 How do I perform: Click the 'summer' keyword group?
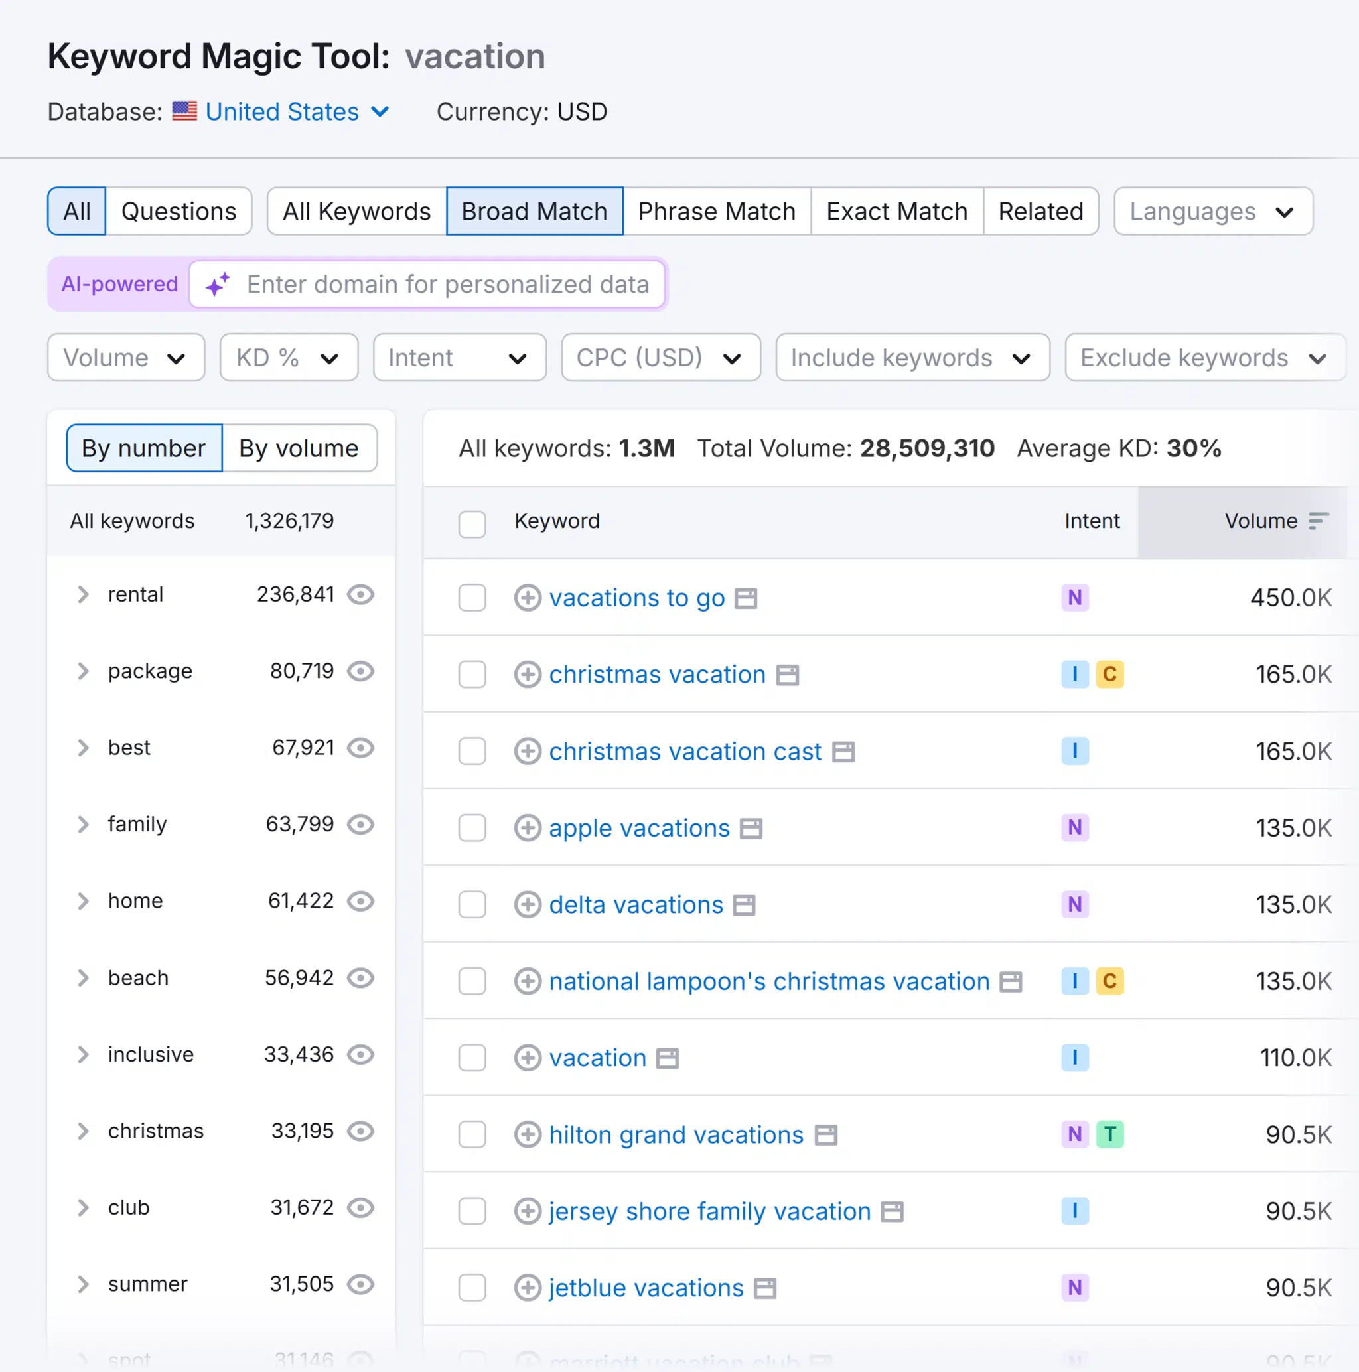point(148,1284)
